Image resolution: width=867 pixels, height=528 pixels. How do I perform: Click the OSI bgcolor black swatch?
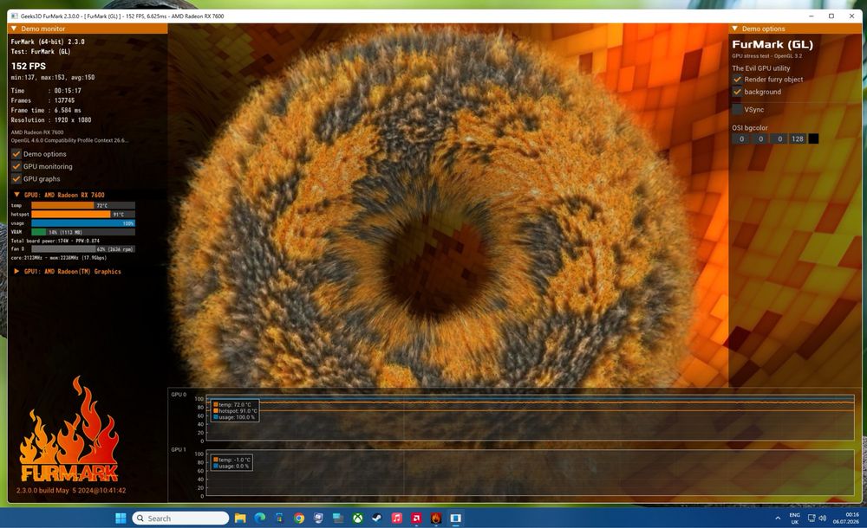point(813,138)
